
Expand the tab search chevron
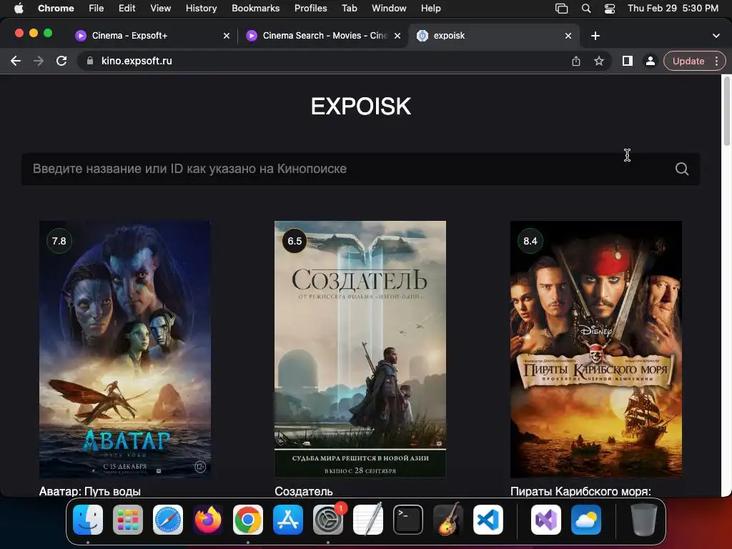716,36
